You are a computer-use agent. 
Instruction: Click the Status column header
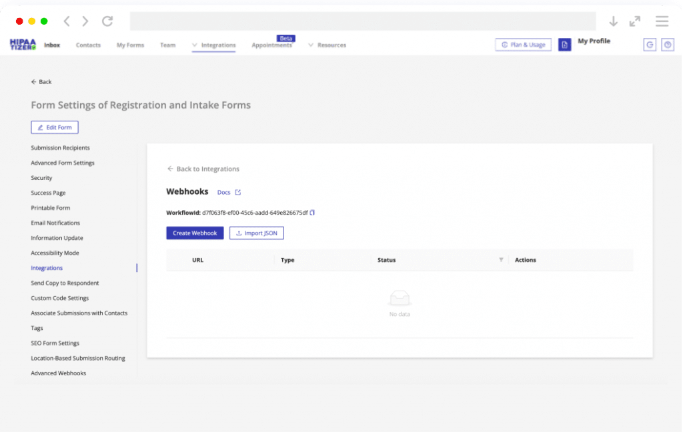pyautogui.click(x=386, y=260)
